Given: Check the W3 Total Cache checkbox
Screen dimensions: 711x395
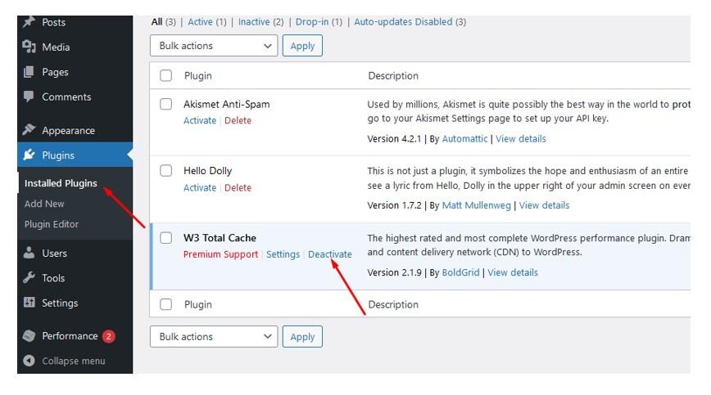Looking at the screenshot, I should pyautogui.click(x=166, y=238).
